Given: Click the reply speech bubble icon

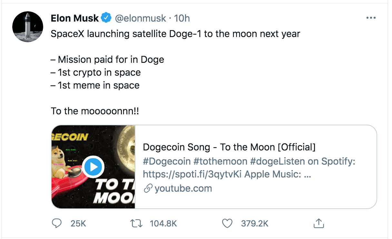Looking at the screenshot, I should pyautogui.click(x=57, y=223).
